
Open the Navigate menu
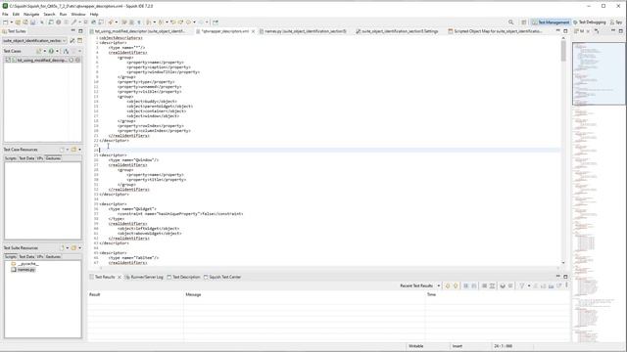coord(31,14)
